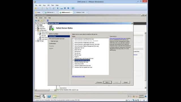The image size is (181, 102).
Task: Check DHCP Server role
Action: (73, 50)
